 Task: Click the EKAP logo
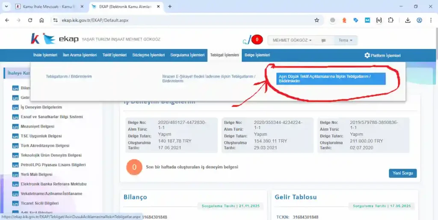click(x=55, y=39)
